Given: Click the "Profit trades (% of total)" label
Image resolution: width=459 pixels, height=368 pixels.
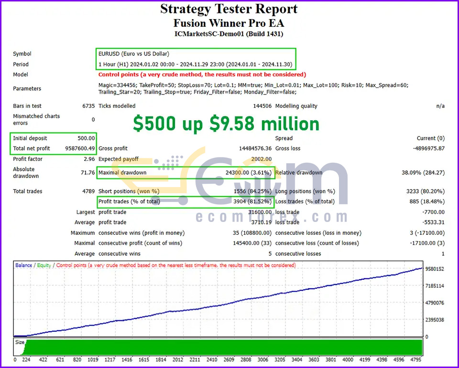Looking at the screenshot, I should pyautogui.click(x=129, y=202).
